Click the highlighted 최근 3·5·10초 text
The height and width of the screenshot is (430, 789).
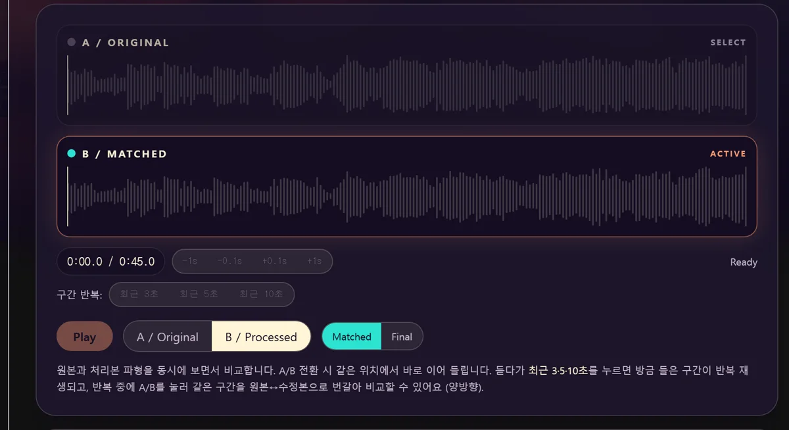point(558,371)
